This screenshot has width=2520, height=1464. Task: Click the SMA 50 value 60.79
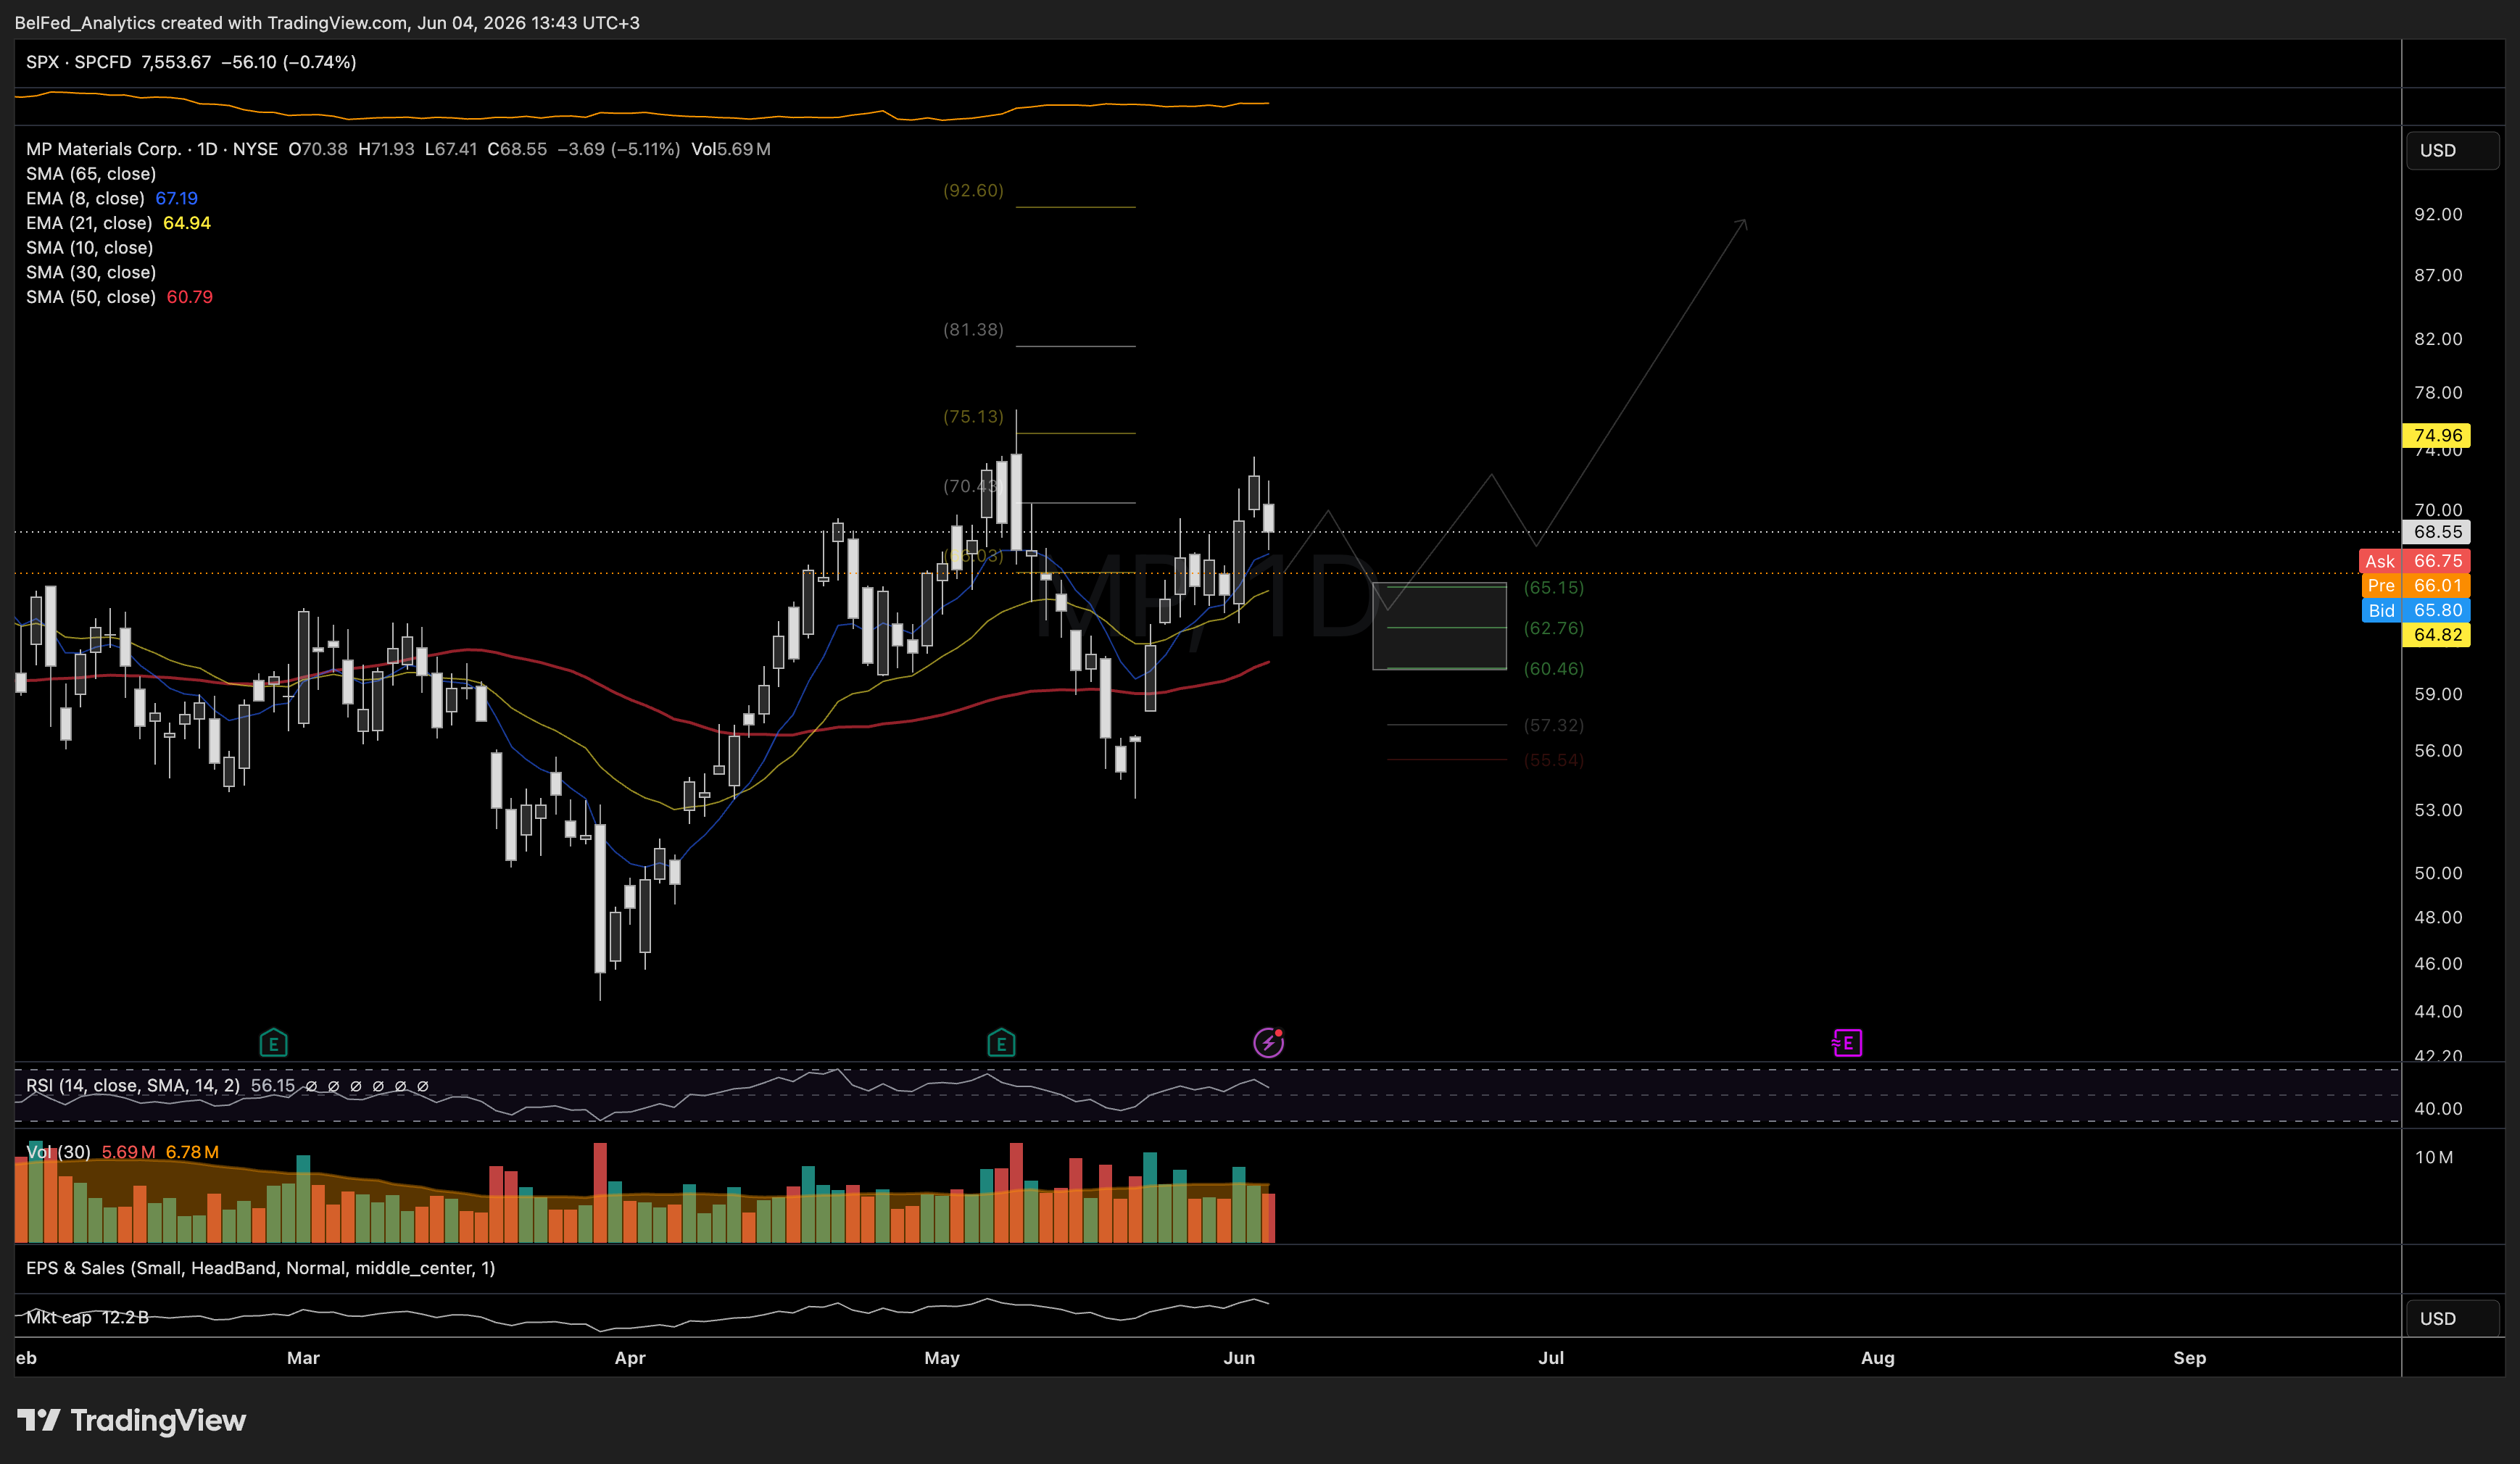click(x=190, y=297)
